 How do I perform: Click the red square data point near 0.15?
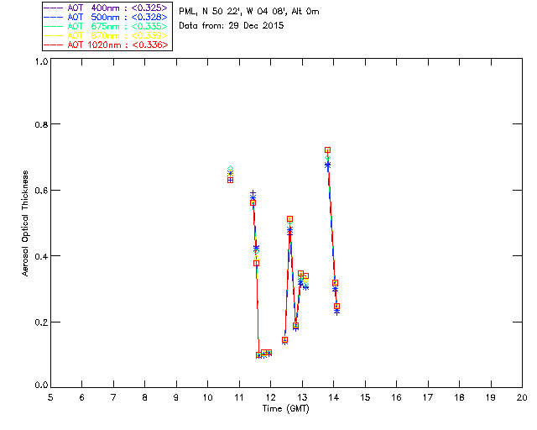tap(284, 340)
